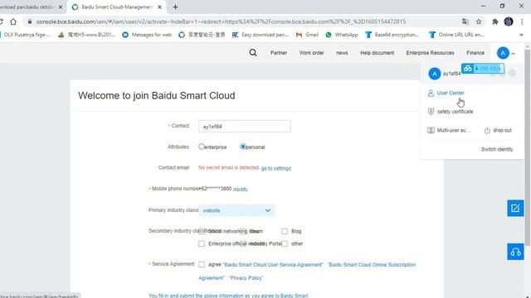Click the blue feedback edit floating button
The width and height of the screenshot is (531, 298).
pos(515,208)
